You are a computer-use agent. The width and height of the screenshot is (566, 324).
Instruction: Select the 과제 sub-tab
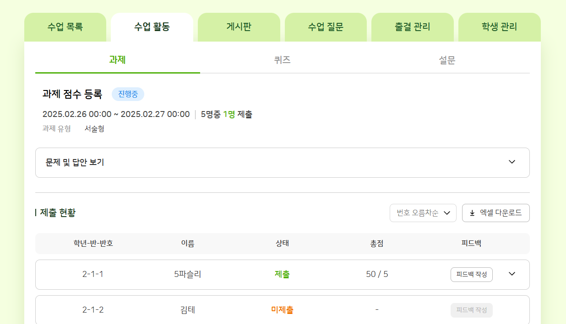click(117, 60)
